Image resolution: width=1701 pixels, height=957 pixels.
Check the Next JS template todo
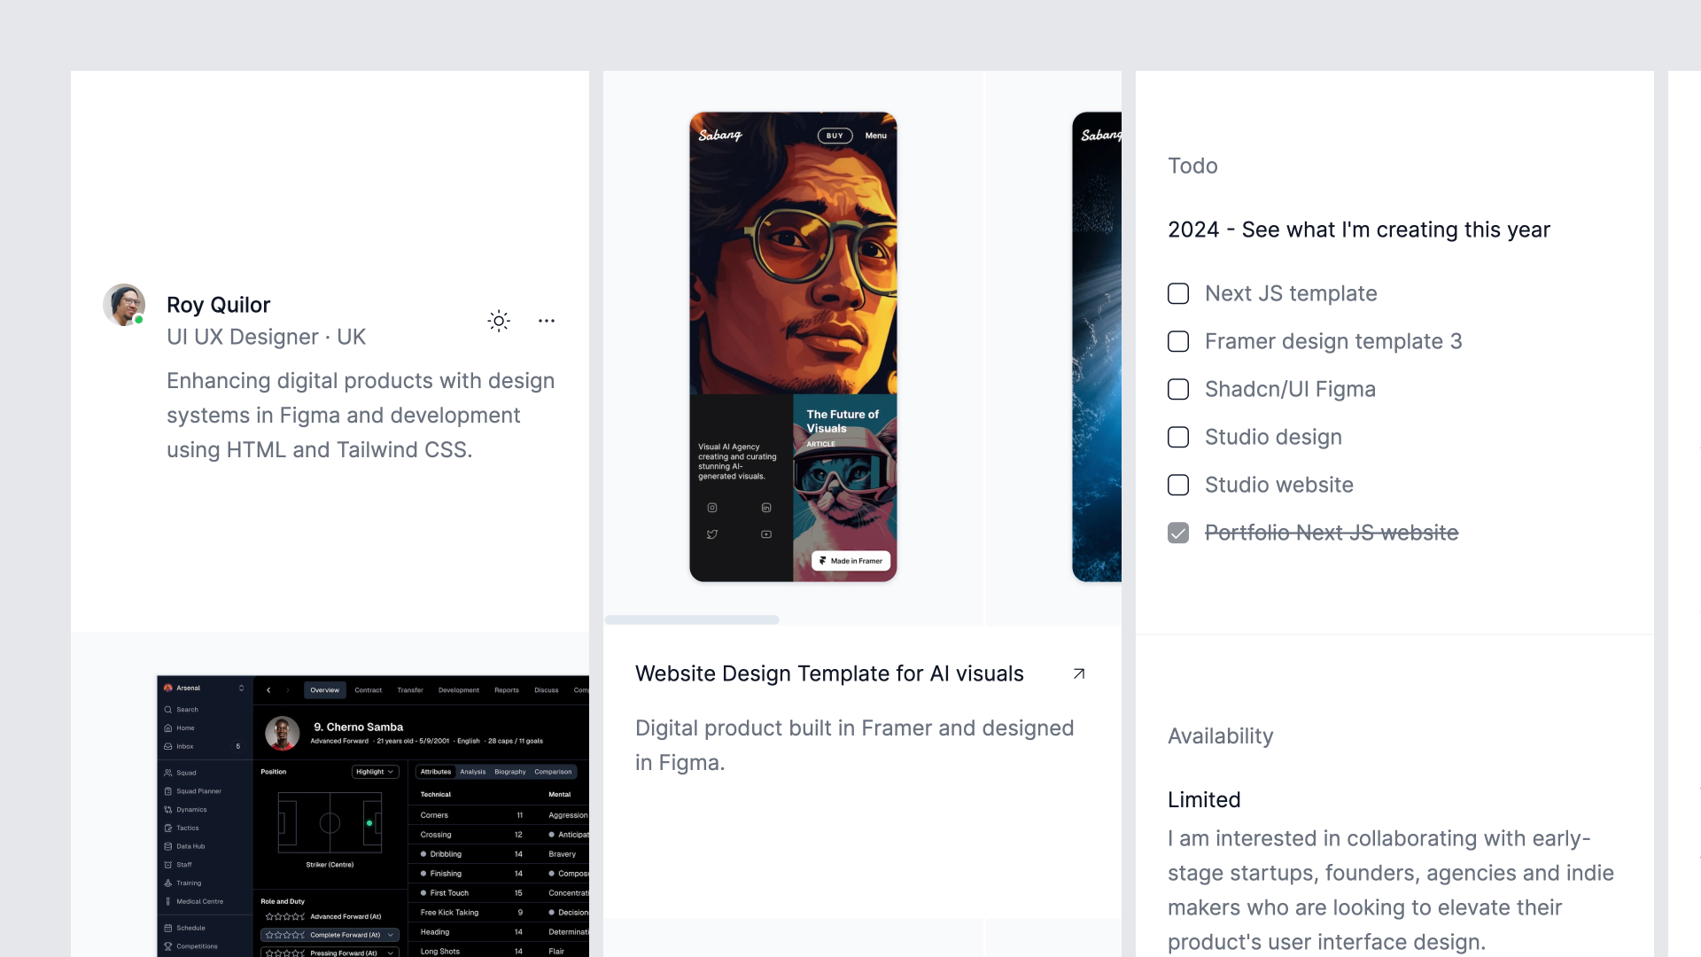1178,293
